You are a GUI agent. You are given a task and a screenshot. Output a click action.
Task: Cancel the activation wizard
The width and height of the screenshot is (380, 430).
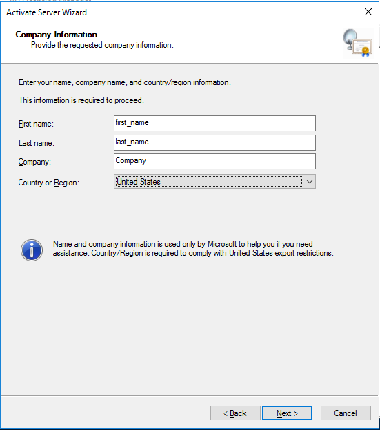tap(346, 413)
